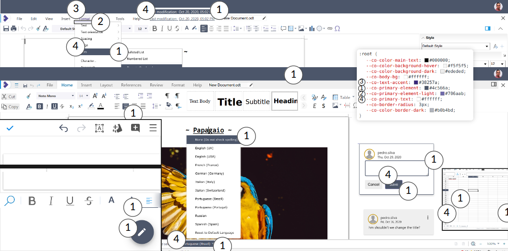Click the Omega special character icon

point(338,29)
